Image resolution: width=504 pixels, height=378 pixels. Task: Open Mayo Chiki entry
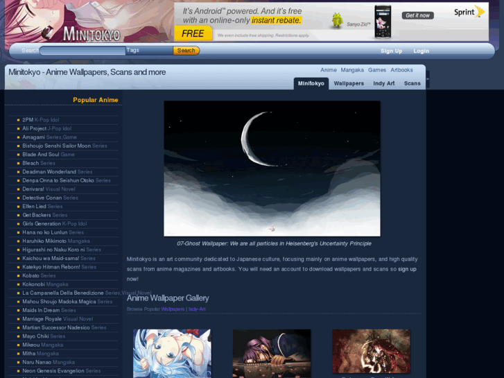[x=35, y=337]
